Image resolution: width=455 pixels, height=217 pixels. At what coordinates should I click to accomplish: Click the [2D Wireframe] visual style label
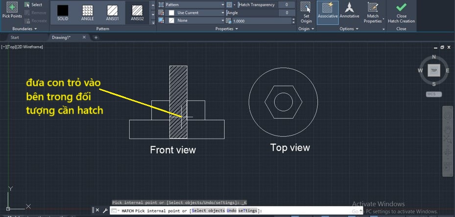click(30, 47)
